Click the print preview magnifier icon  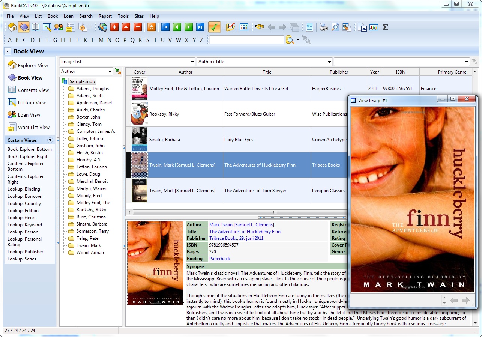tap(335, 27)
